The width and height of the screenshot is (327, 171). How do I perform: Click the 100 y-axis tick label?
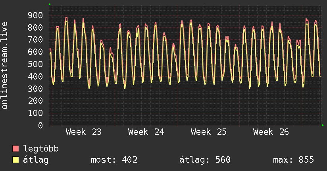(x=35, y=113)
